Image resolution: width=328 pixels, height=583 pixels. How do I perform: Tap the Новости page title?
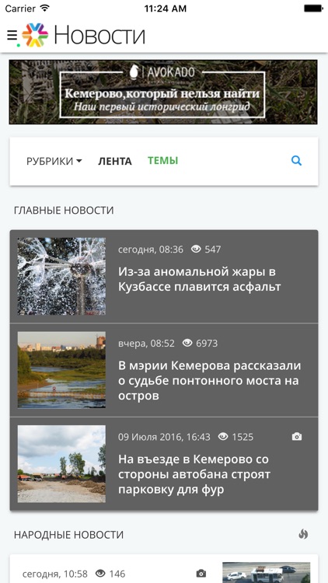(99, 35)
